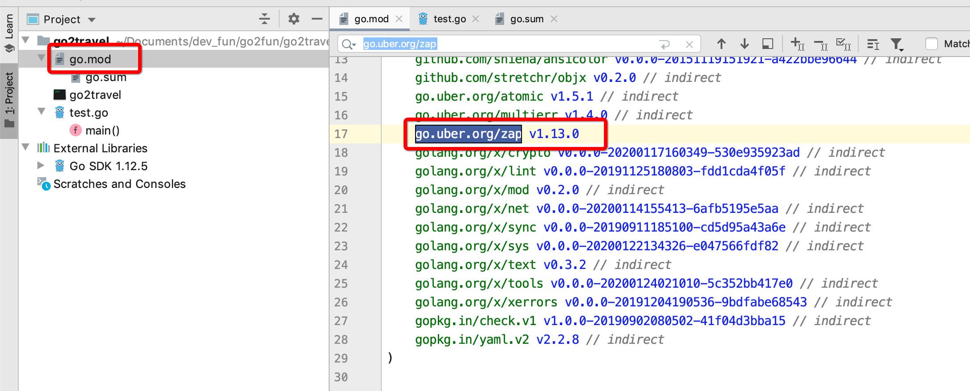Click the github.com/stretchr/objx dependency line
Image resolution: width=970 pixels, height=391 pixels.
point(568,77)
